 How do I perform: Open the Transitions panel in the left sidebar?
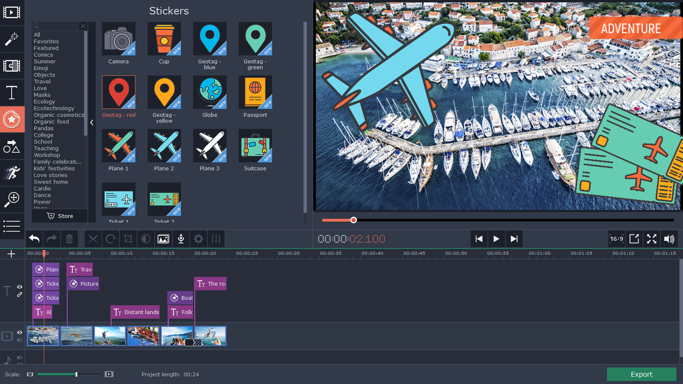pos(12,66)
